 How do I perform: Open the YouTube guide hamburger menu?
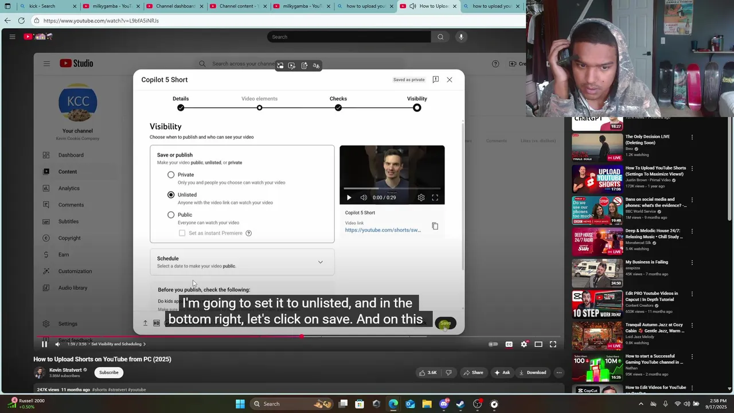tap(12, 37)
